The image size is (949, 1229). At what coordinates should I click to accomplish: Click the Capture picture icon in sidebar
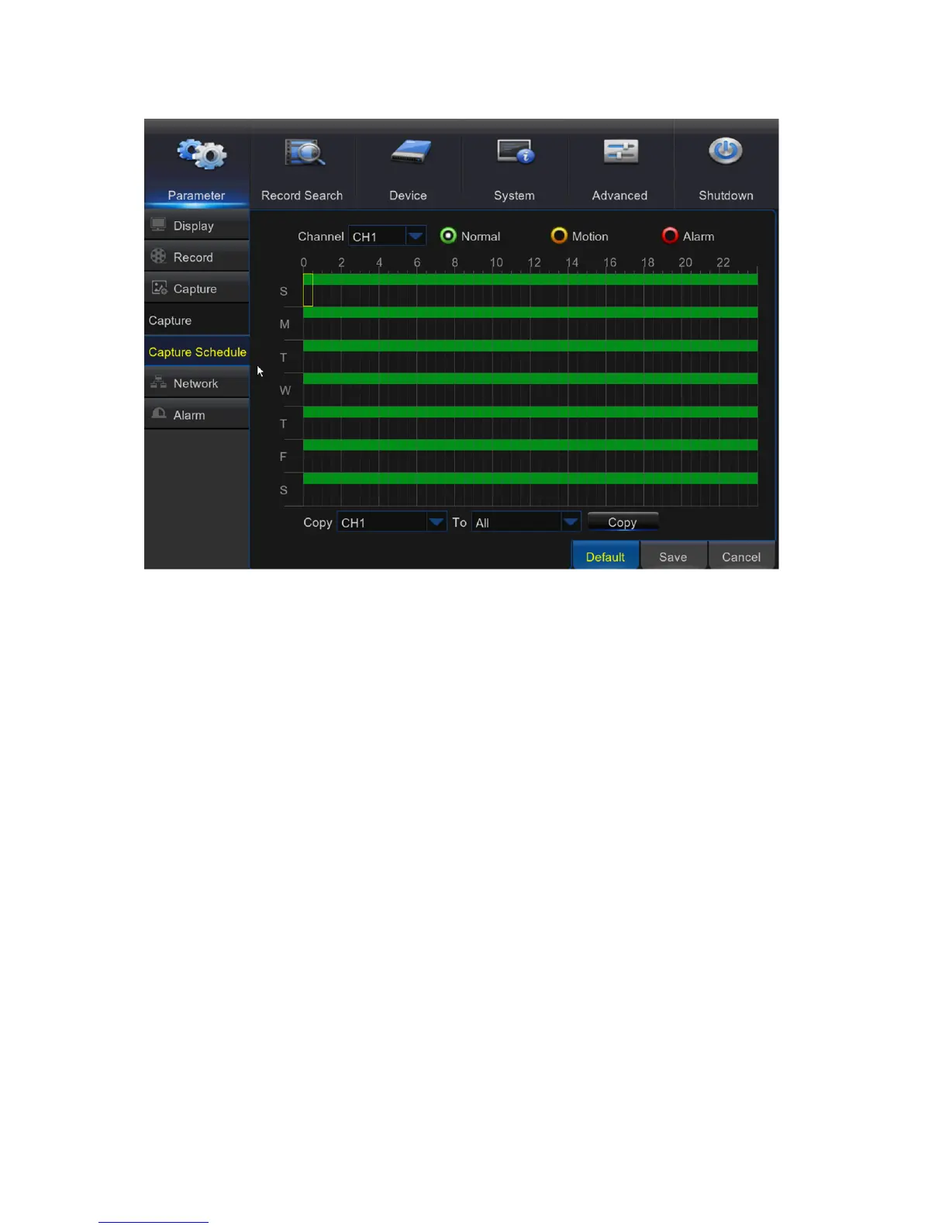159,288
